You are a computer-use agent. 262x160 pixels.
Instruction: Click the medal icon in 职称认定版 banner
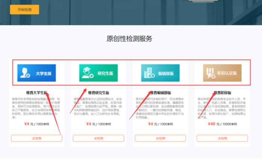(x=210, y=73)
